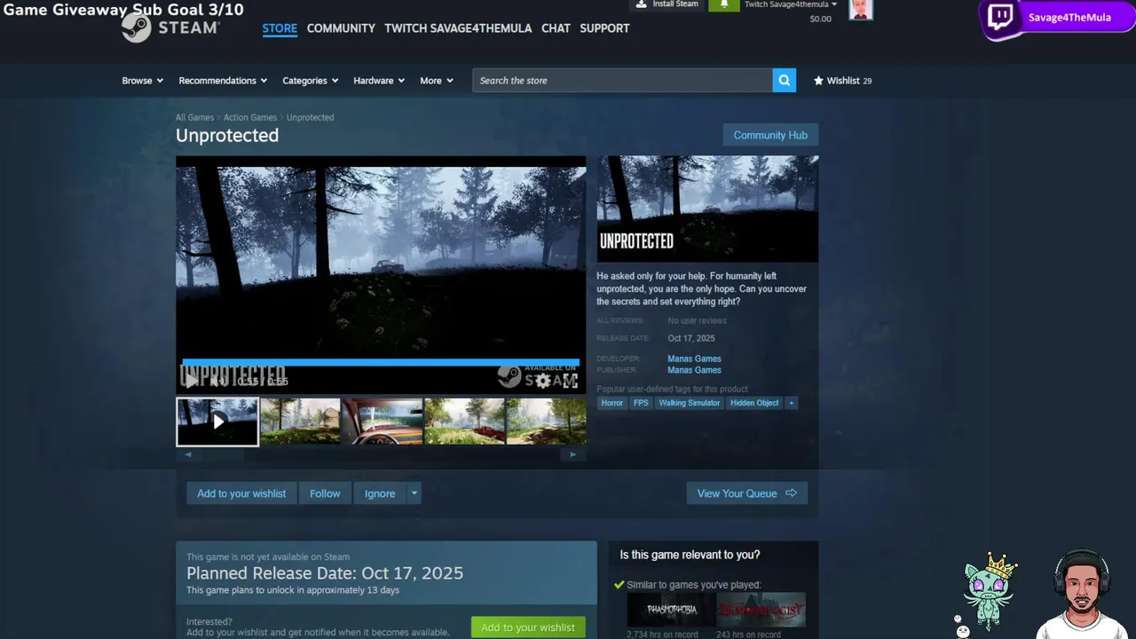Expand the Recommendations menu
Viewport: 1136px width, 639px height.
click(x=223, y=81)
